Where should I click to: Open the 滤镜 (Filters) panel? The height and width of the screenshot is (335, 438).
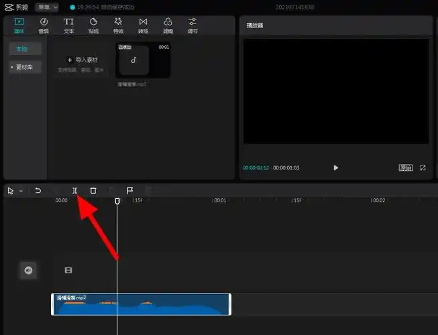click(x=168, y=25)
